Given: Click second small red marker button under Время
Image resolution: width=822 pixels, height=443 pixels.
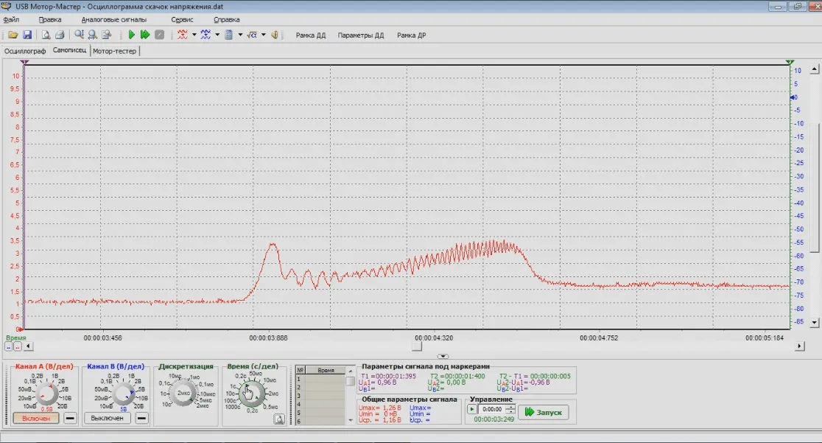Looking at the screenshot, I should (17, 346).
